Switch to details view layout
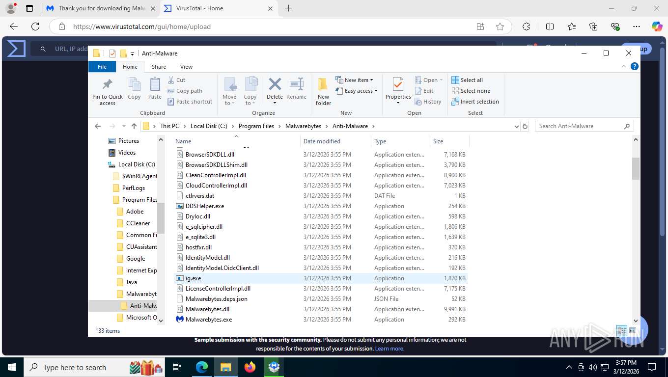Screen dimensions: 668x377 (621, 331)
